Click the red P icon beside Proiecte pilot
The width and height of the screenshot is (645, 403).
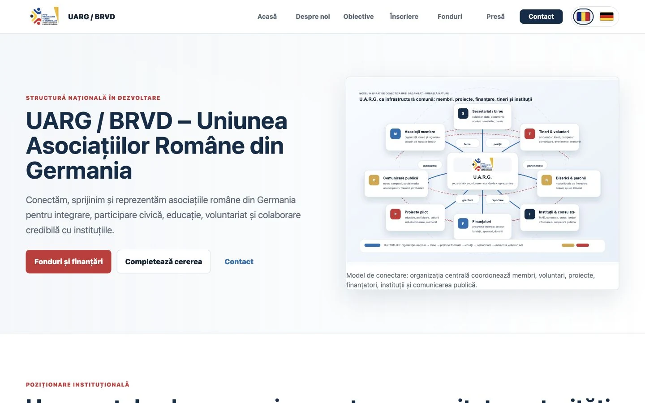(396, 214)
